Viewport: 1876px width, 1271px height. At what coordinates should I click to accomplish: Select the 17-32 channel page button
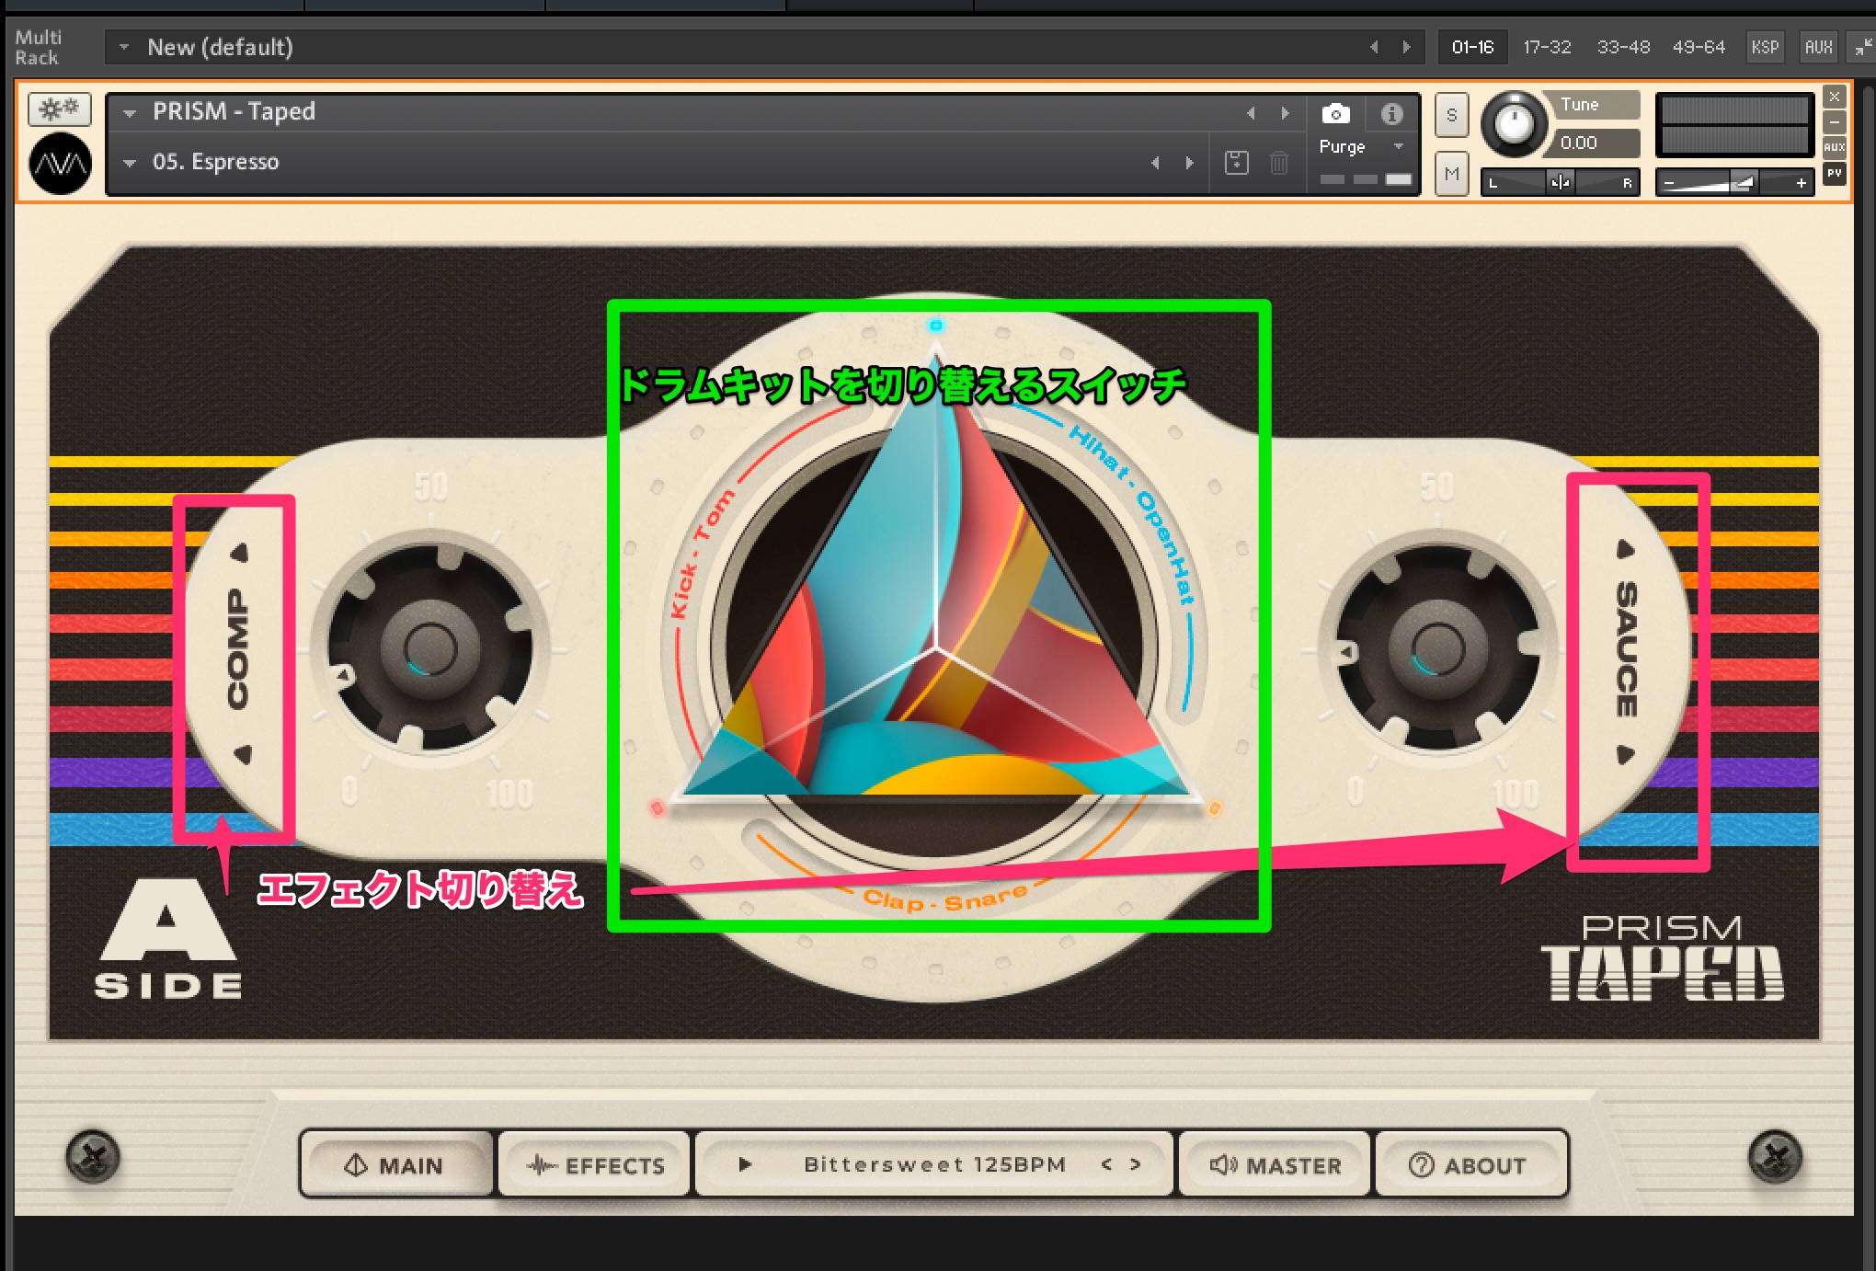pyautogui.click(x=1547, y=47)
